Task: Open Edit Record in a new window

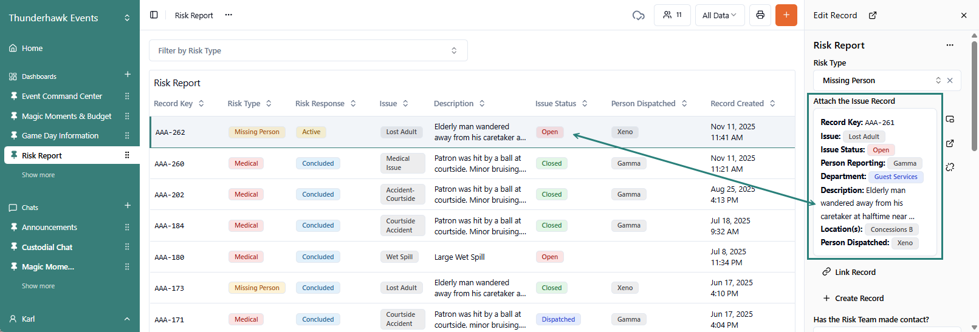Action: [x=873, y=15]
